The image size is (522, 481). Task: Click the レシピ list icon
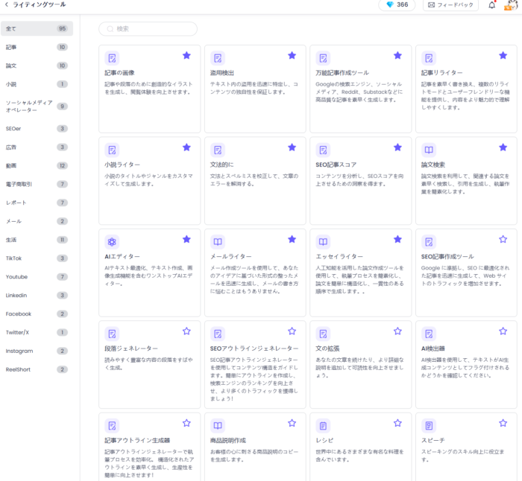coord(323,426)
